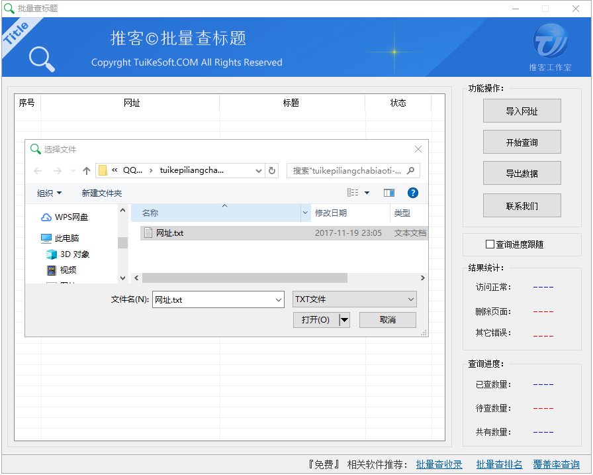Click the 导入网址 button

coord(522,111)
